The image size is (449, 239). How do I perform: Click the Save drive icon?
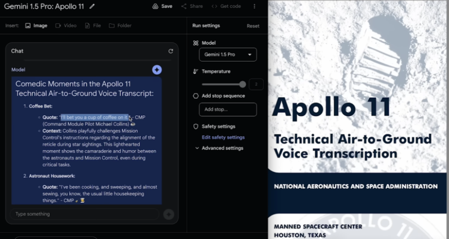155,6
